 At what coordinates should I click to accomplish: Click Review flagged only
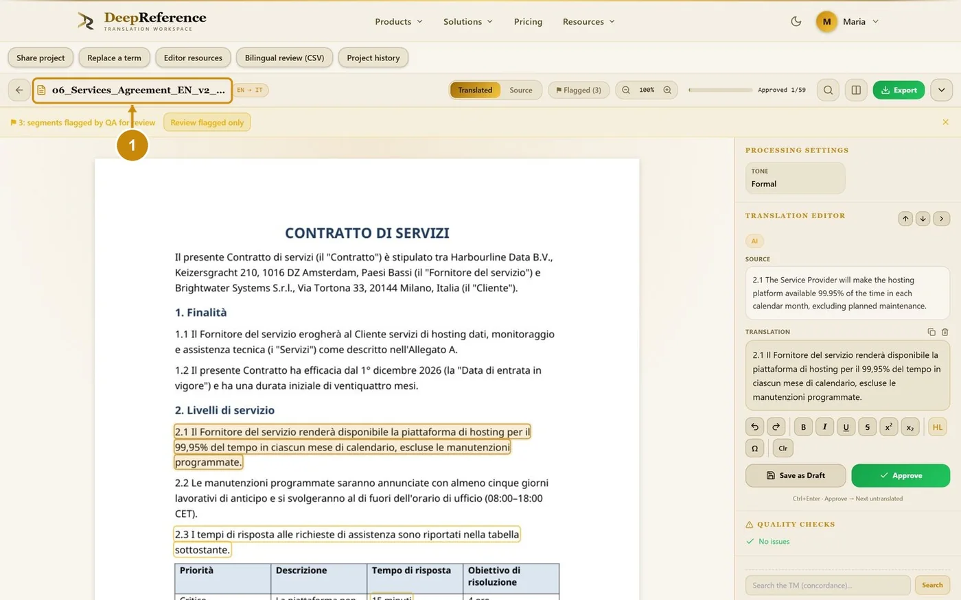pyautogui.click(x=207, y=122)
